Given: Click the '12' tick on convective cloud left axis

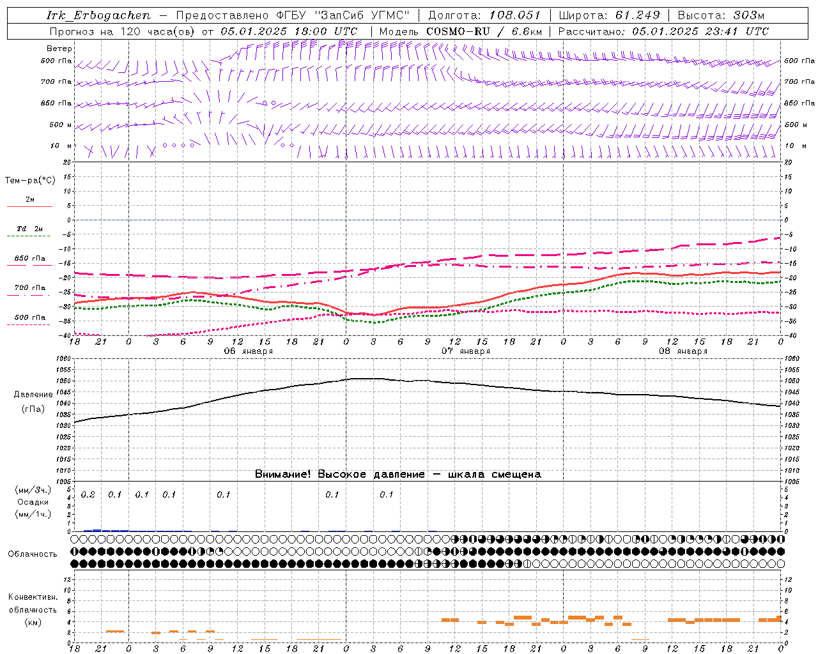Looking at the screenshot, I should coord(68,579).
